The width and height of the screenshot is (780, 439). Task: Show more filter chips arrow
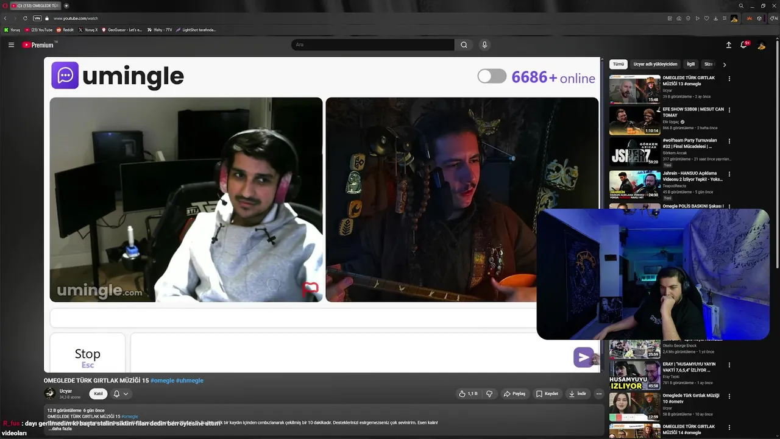(725, 64)
